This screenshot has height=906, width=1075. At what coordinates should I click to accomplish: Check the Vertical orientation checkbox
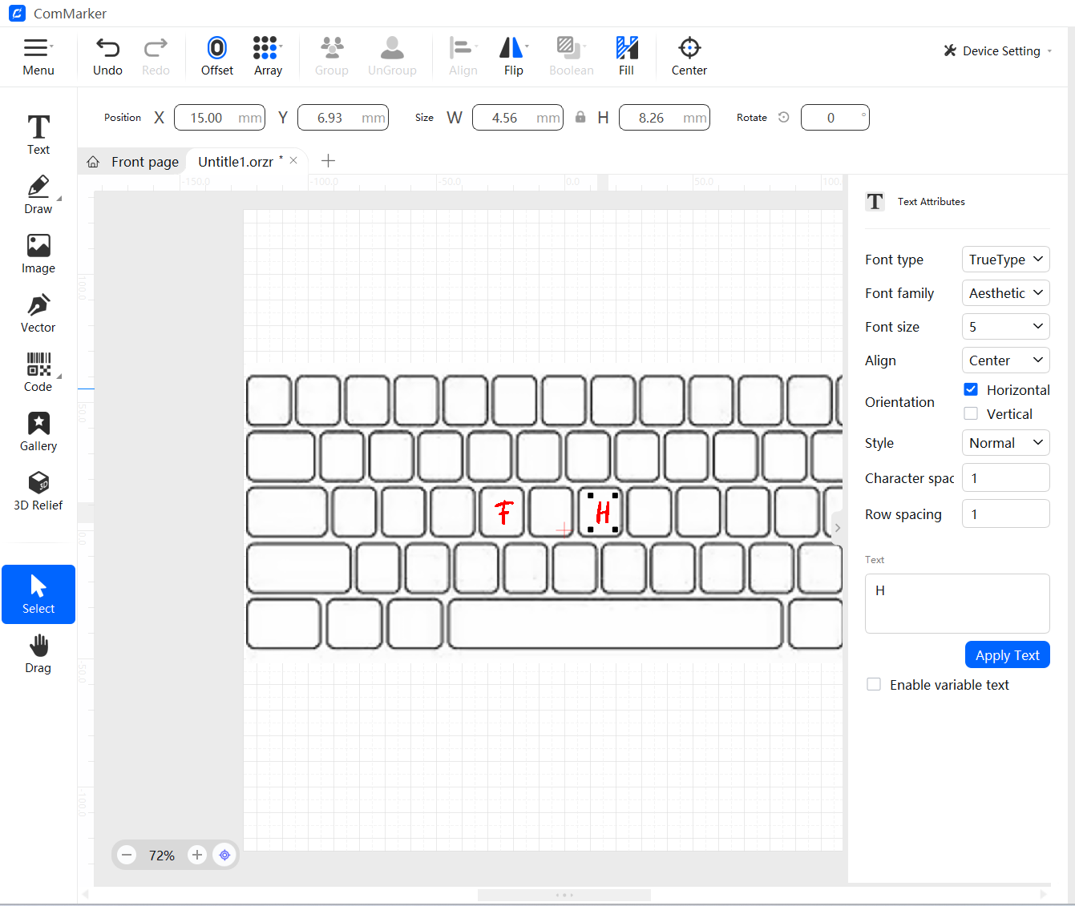coord(971,413)
